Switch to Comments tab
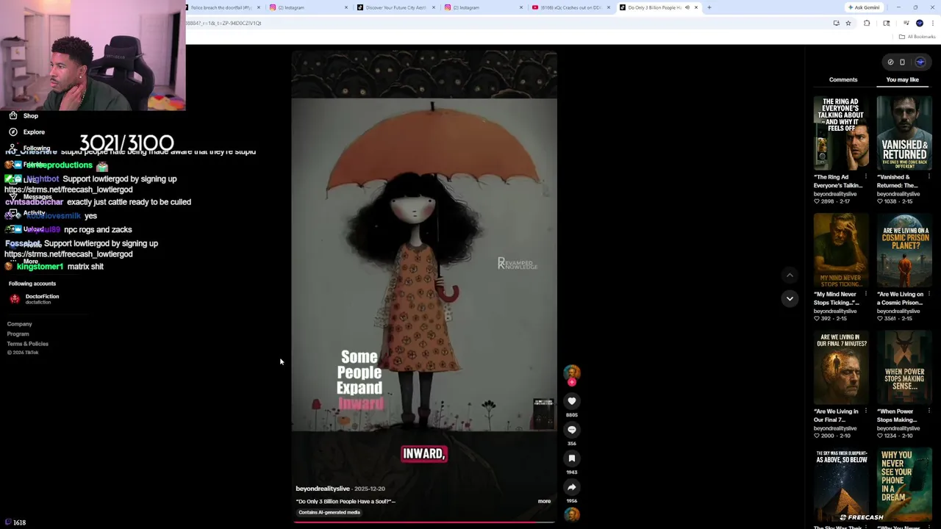The width and height of the screenshot is (941, 529). click(x=843, y=79)
